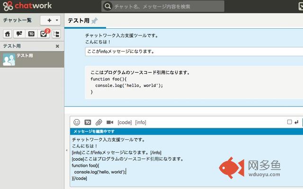This screenshot has width=303, height=189.
Task: Close the テスト用 filter with the X
Action: (57, 46)
